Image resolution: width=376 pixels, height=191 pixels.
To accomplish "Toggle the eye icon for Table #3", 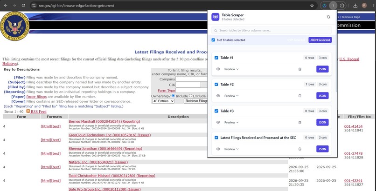I will (218, 122).
